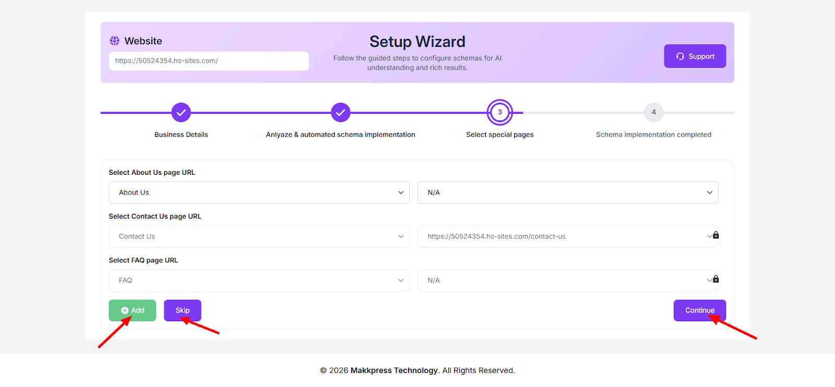835x387 pixels.
Task: Click the globe icon beside Website
Action: (114, 41)
